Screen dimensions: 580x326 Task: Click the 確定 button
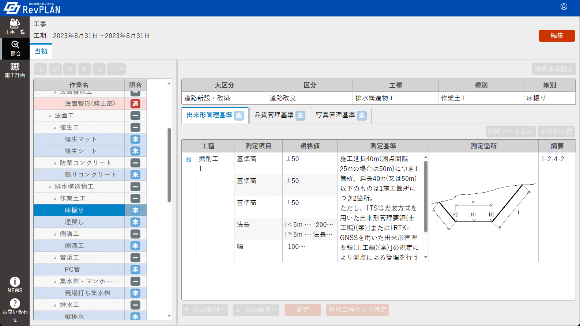(x=302, y=310)
